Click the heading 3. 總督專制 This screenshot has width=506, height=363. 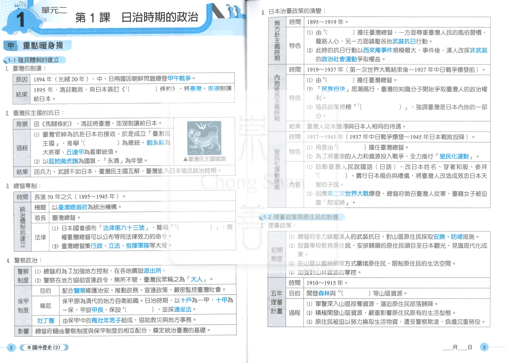[x=24, y=186]
